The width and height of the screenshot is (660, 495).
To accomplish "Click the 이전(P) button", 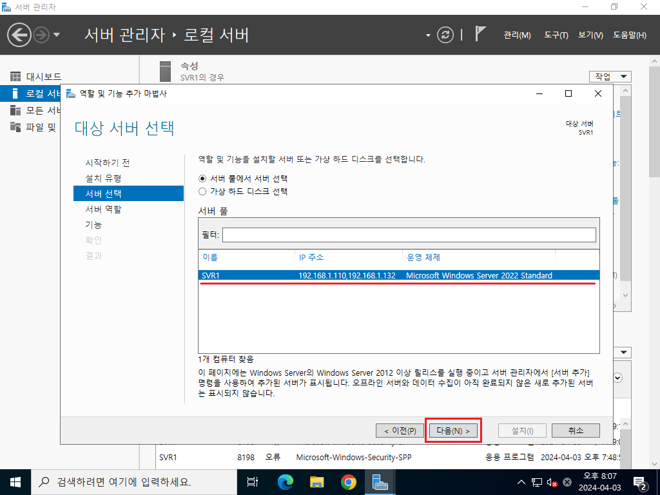I will 400,431.
